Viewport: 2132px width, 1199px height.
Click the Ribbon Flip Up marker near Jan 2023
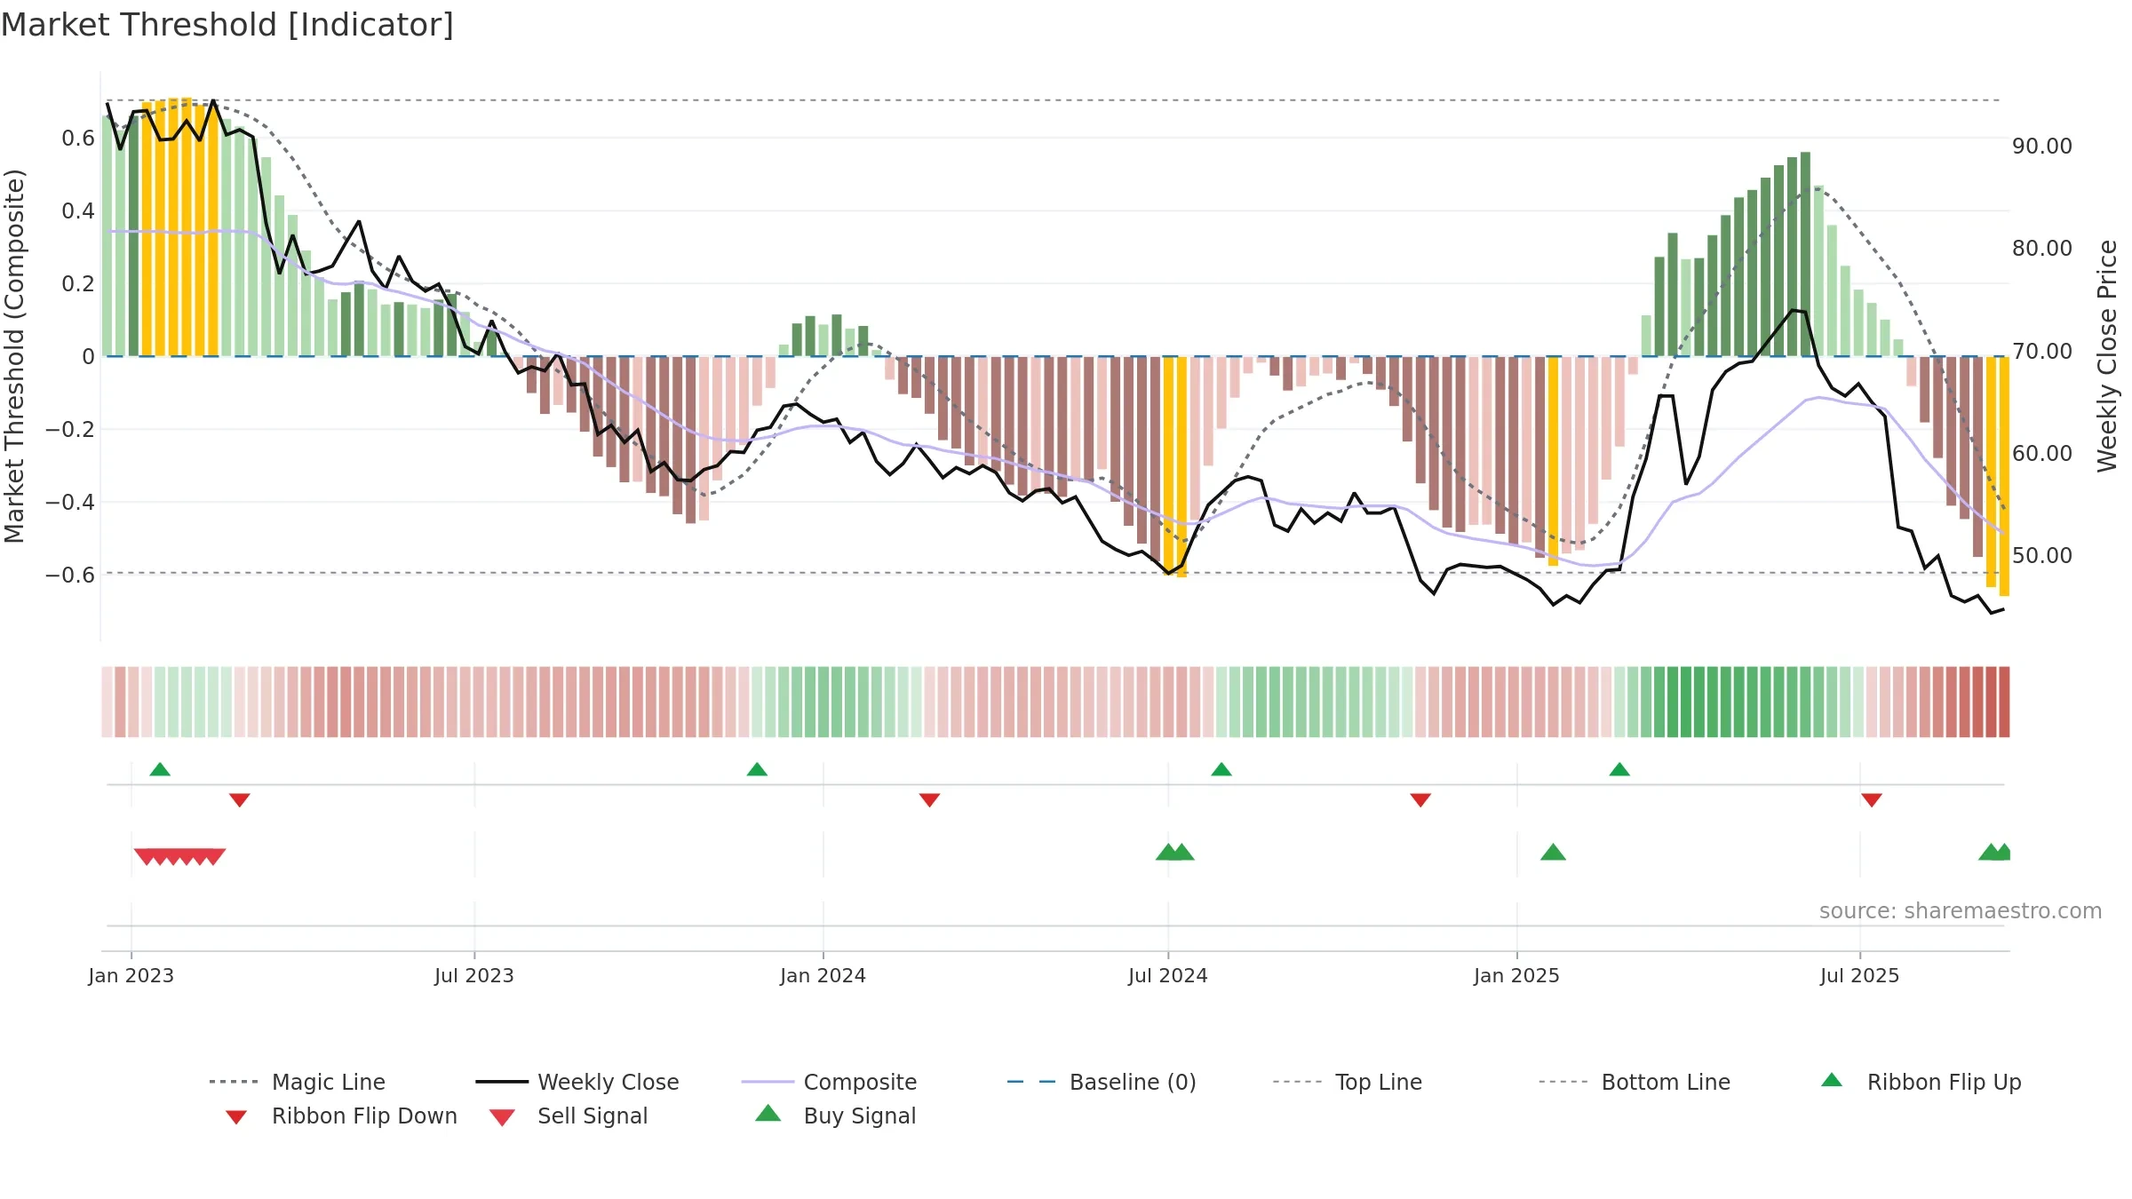[x=160, y=769]
